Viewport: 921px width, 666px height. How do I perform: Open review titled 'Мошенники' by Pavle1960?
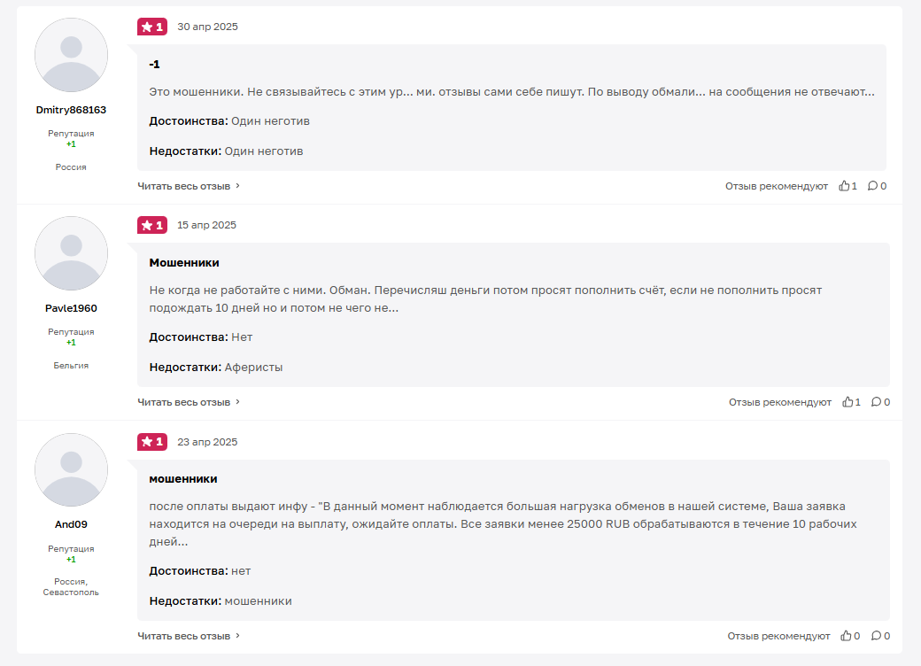point(184,262)
